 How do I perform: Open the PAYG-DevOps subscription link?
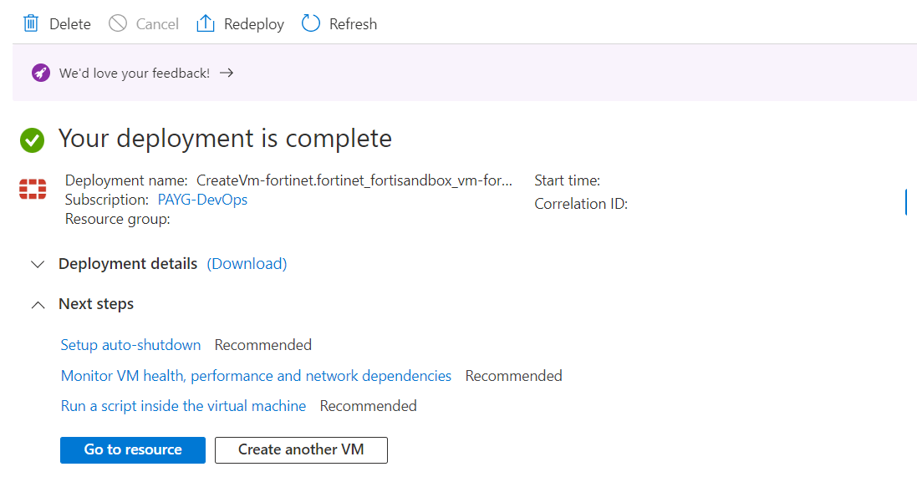pos(202,200)
